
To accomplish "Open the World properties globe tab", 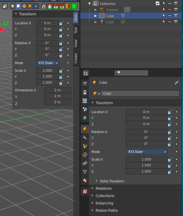I will click(85, 118).
